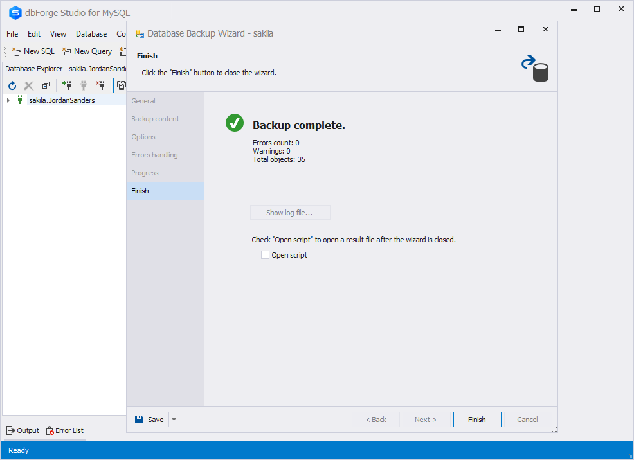Open the Database menu
Image resolution: width=634 pixels, height=460 pixels.
(x=91, y=34)
